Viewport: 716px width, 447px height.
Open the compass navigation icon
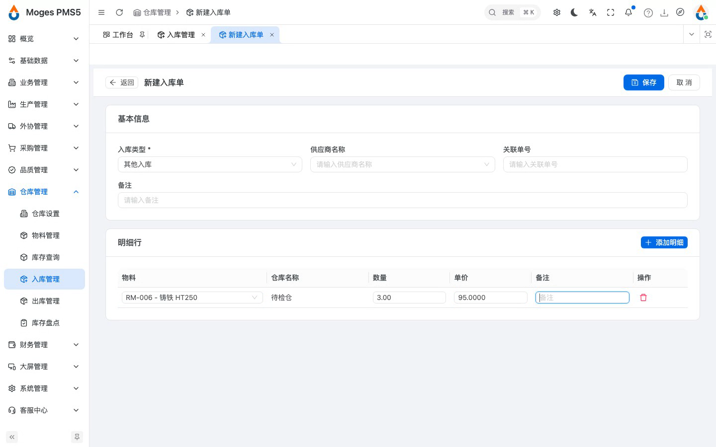pos(680,12)
